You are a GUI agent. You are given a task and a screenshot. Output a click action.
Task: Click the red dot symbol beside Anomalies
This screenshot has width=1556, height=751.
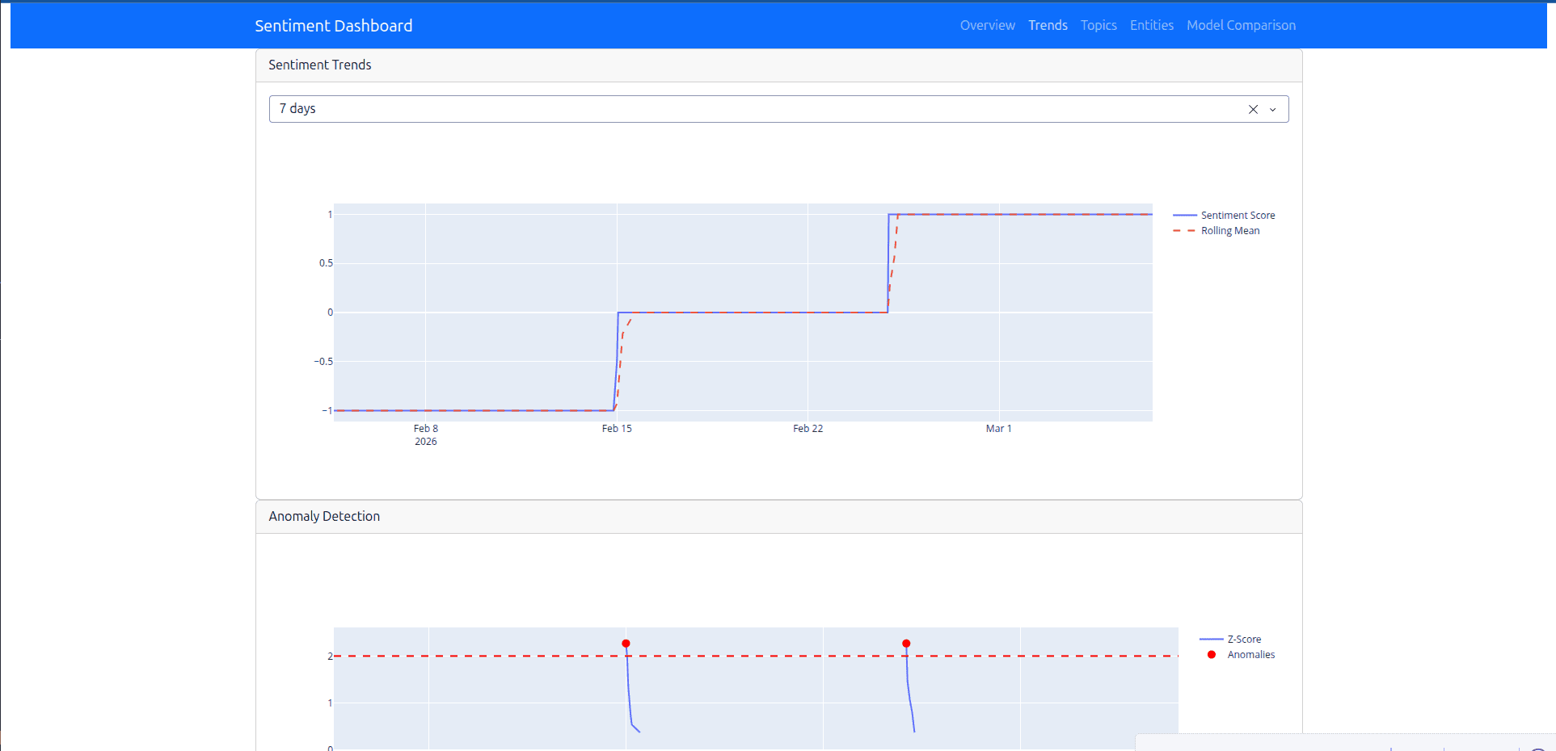pos(1211,655)
